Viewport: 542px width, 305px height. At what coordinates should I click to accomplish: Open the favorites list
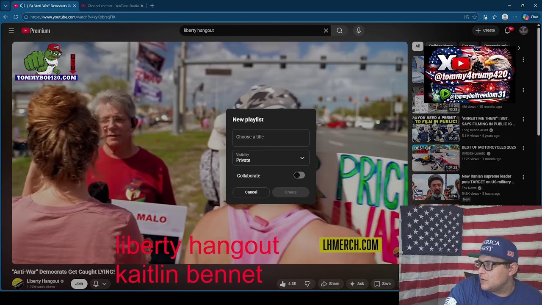495,17
